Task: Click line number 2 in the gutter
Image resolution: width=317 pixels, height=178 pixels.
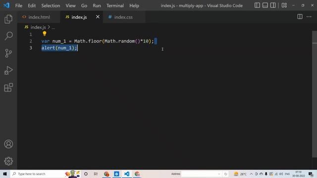Action: (31, 41)
